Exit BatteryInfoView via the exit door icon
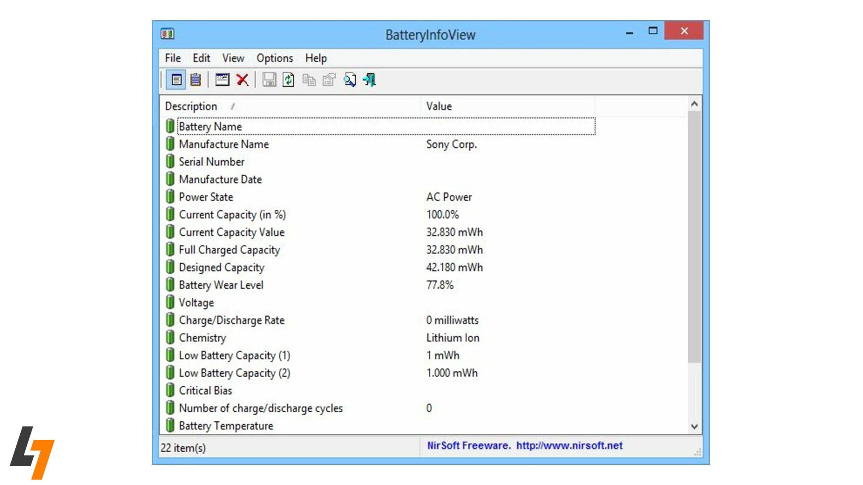863x485 pixels. (369, 80)
